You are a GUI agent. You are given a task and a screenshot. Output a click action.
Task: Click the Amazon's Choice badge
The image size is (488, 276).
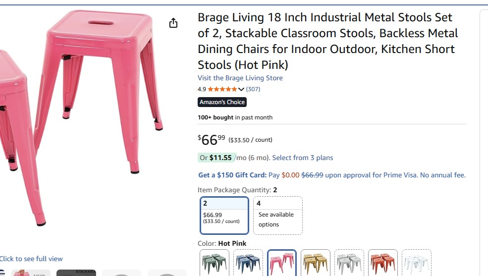222,102
